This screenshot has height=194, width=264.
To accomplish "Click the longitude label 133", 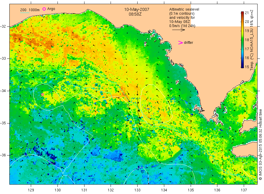I will point(137,190).
